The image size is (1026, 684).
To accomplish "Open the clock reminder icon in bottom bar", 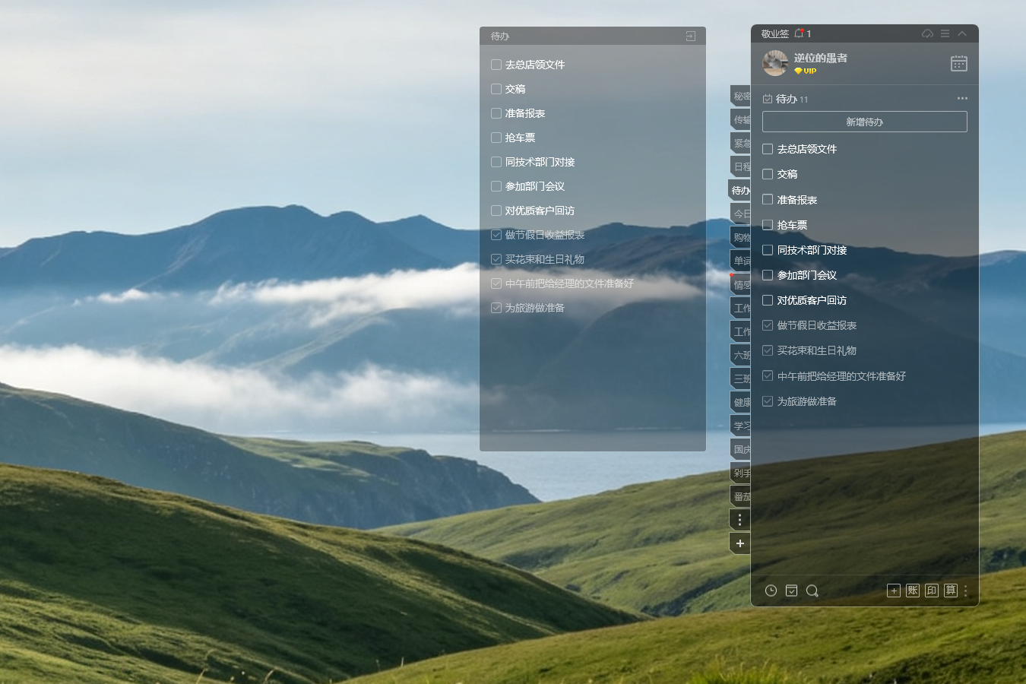I will 771,591.
